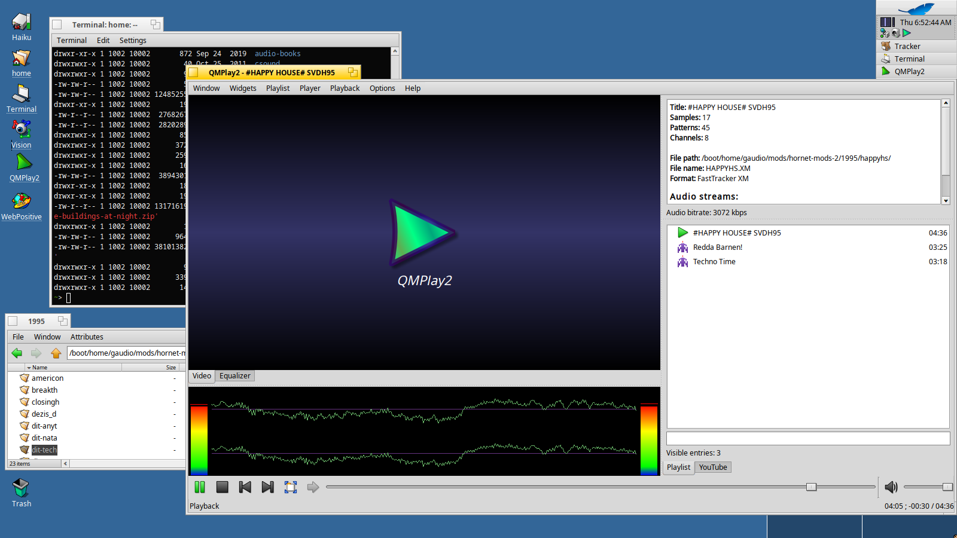This screenshot has width=957, height=538.
Task: Click info panel scrollbar up arrow
Action: coord(946,103)
